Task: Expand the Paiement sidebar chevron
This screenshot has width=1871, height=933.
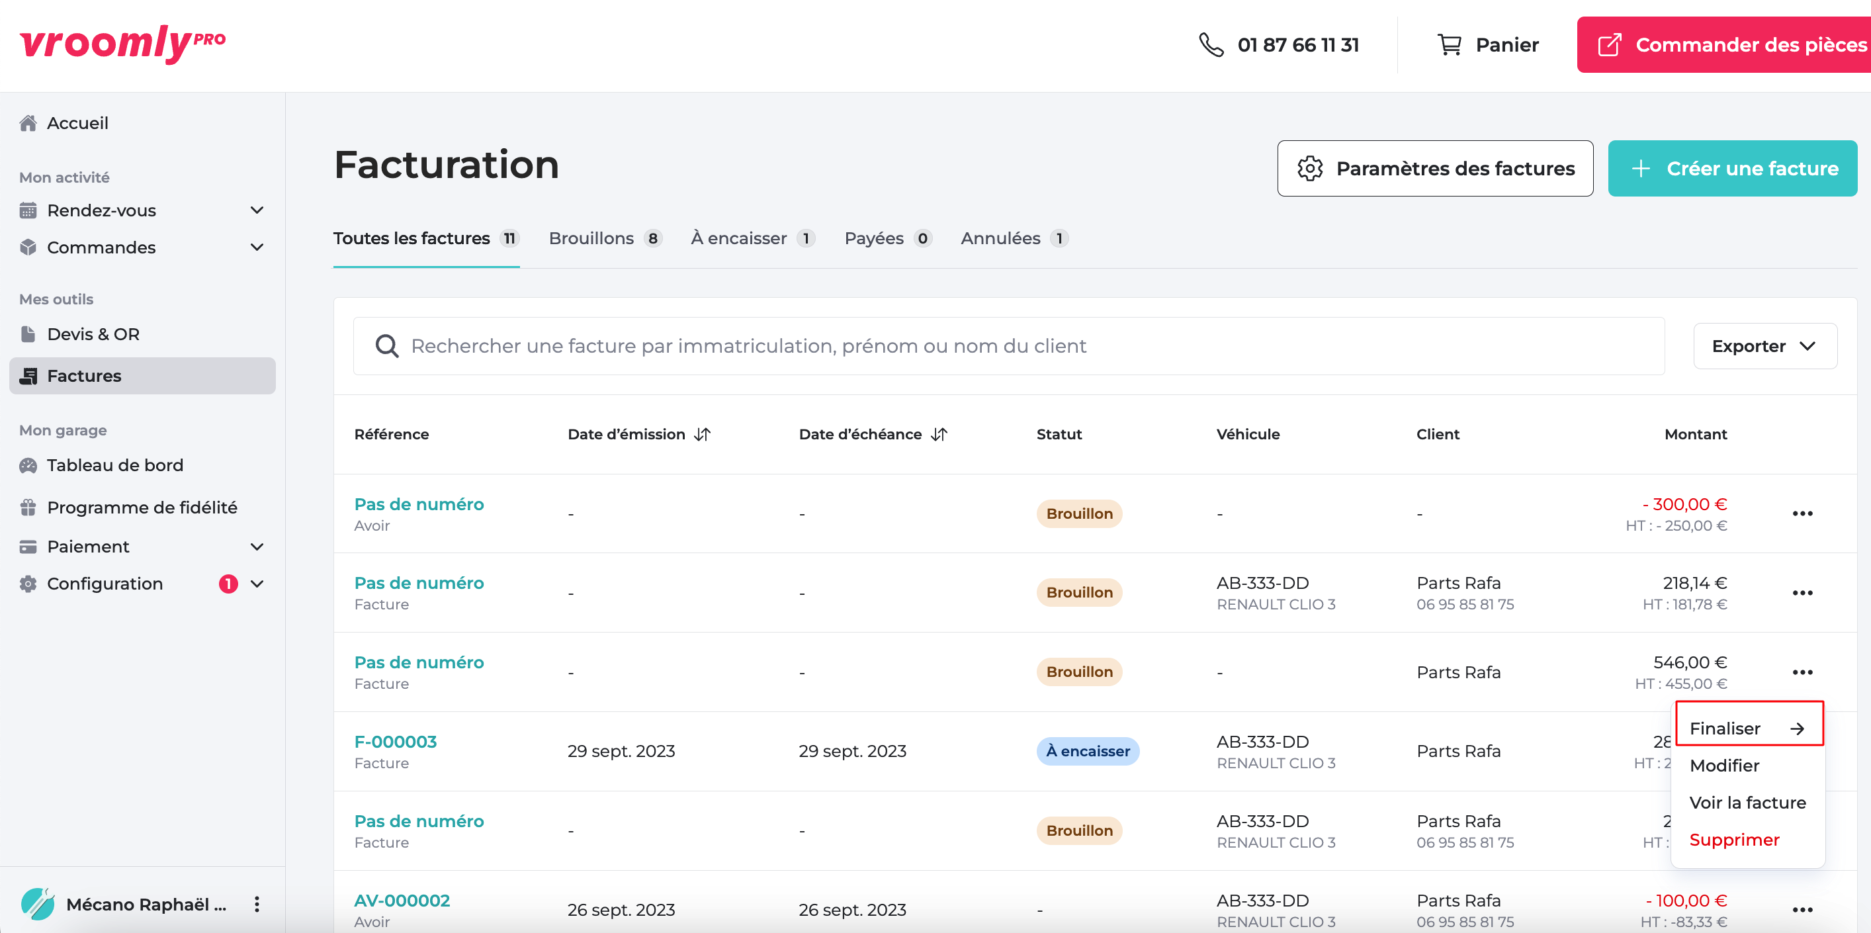Action: tap(257, 547)
